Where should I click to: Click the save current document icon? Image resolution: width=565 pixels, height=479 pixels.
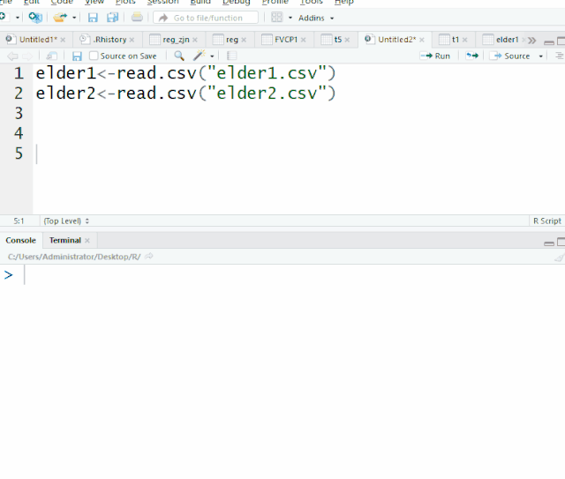tap(93, 18)
